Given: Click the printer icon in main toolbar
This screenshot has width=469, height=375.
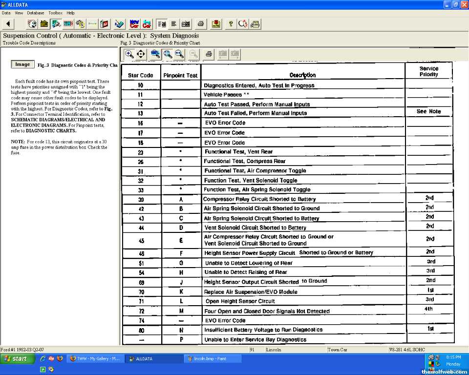Looking at the screenshot, I should (x=200, y=23).
